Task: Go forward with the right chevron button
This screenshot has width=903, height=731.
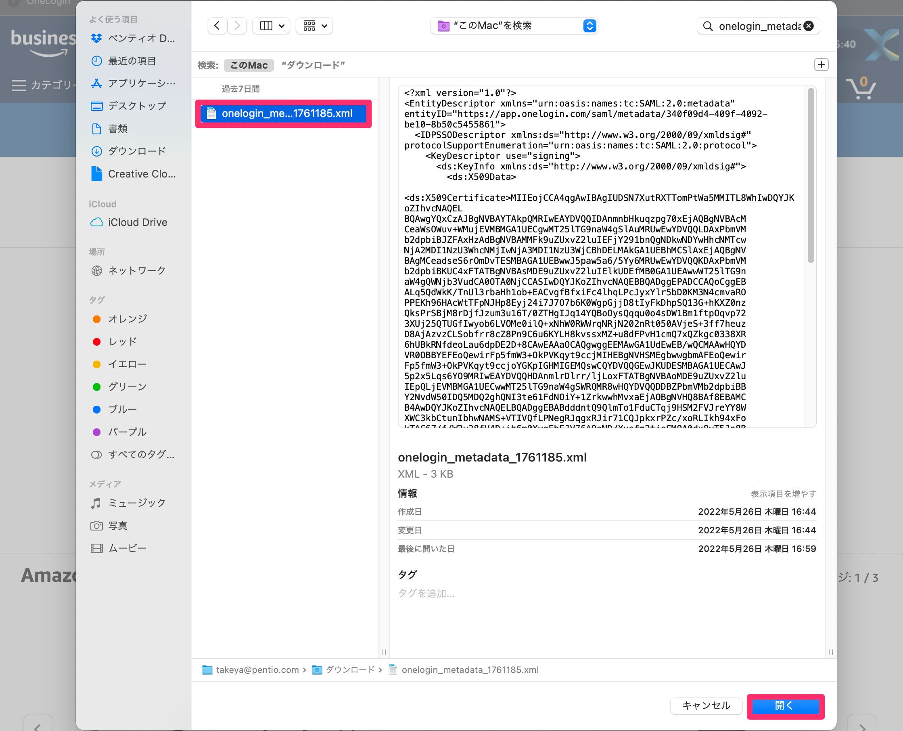Action: [237, 26]
